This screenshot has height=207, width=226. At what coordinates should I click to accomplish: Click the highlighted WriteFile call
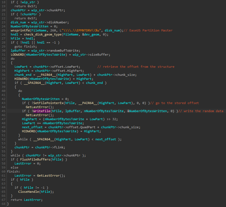(x=42, y=111)
